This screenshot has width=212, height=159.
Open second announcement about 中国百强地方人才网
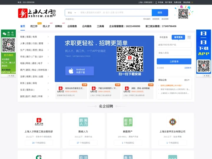(175, 90)
